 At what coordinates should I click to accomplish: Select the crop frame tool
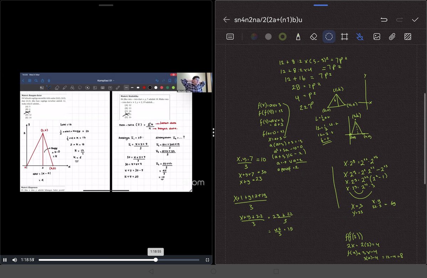344,37
